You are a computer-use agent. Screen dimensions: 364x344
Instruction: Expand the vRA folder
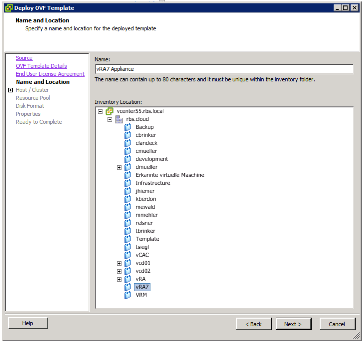coord(119,280)
